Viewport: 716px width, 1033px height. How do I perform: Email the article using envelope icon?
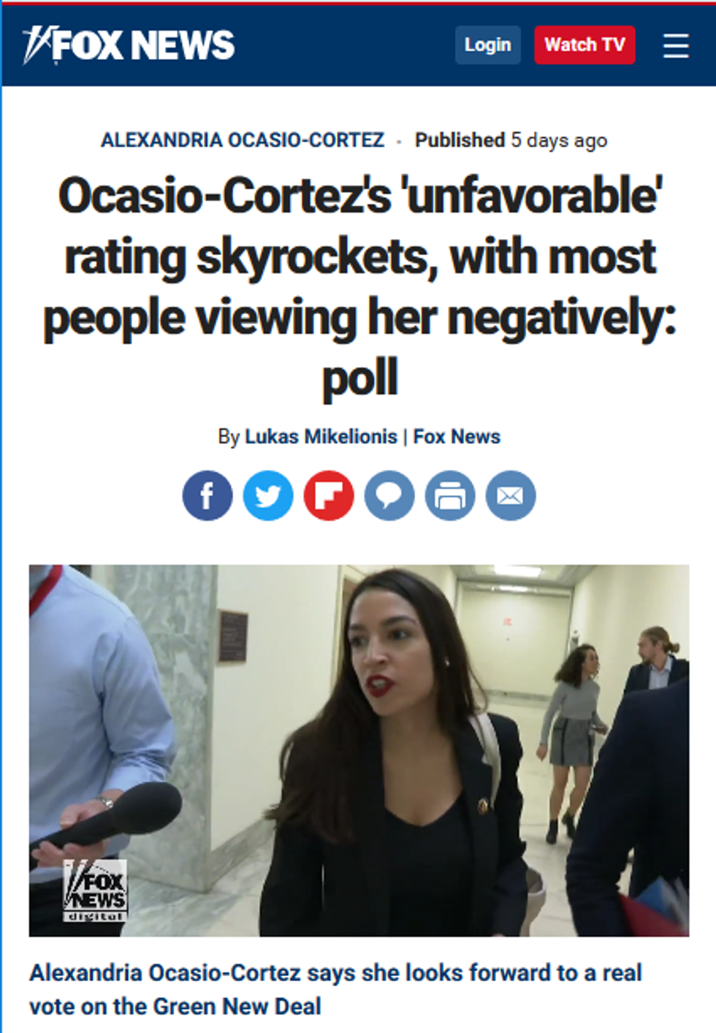[511, 495]
